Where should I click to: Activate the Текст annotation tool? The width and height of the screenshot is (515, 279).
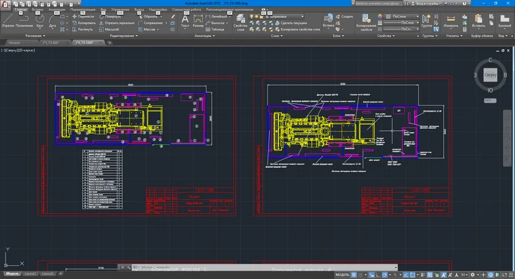[185, 20]
